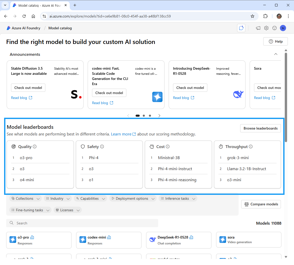Click the Cost info icon

(x=168, y=147)
